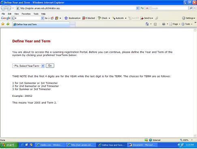Expand the address bar history dropdown
This screenshot has height=149, width=197.
137,8
